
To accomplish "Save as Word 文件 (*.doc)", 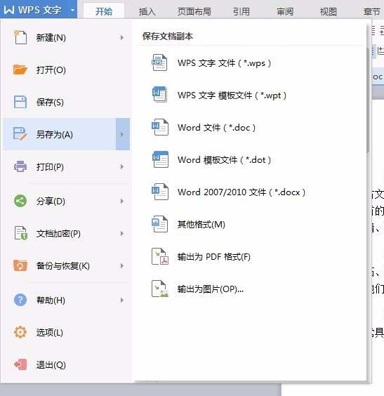I will (250, 128).
